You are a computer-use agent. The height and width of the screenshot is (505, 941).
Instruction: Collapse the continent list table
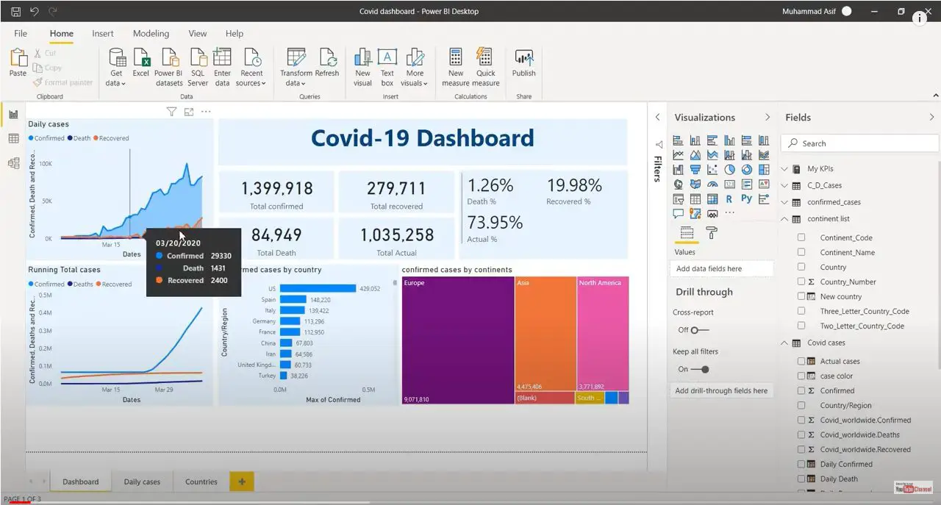[x=784, y=218]
